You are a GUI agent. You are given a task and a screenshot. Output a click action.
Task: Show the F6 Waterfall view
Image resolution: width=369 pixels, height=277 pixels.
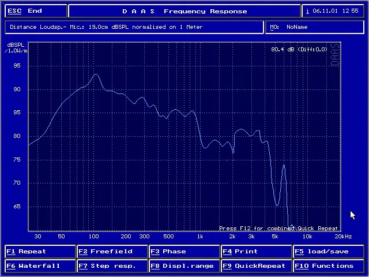point(40,266)
